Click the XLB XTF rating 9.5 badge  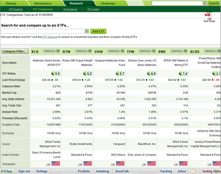point(56,74)
